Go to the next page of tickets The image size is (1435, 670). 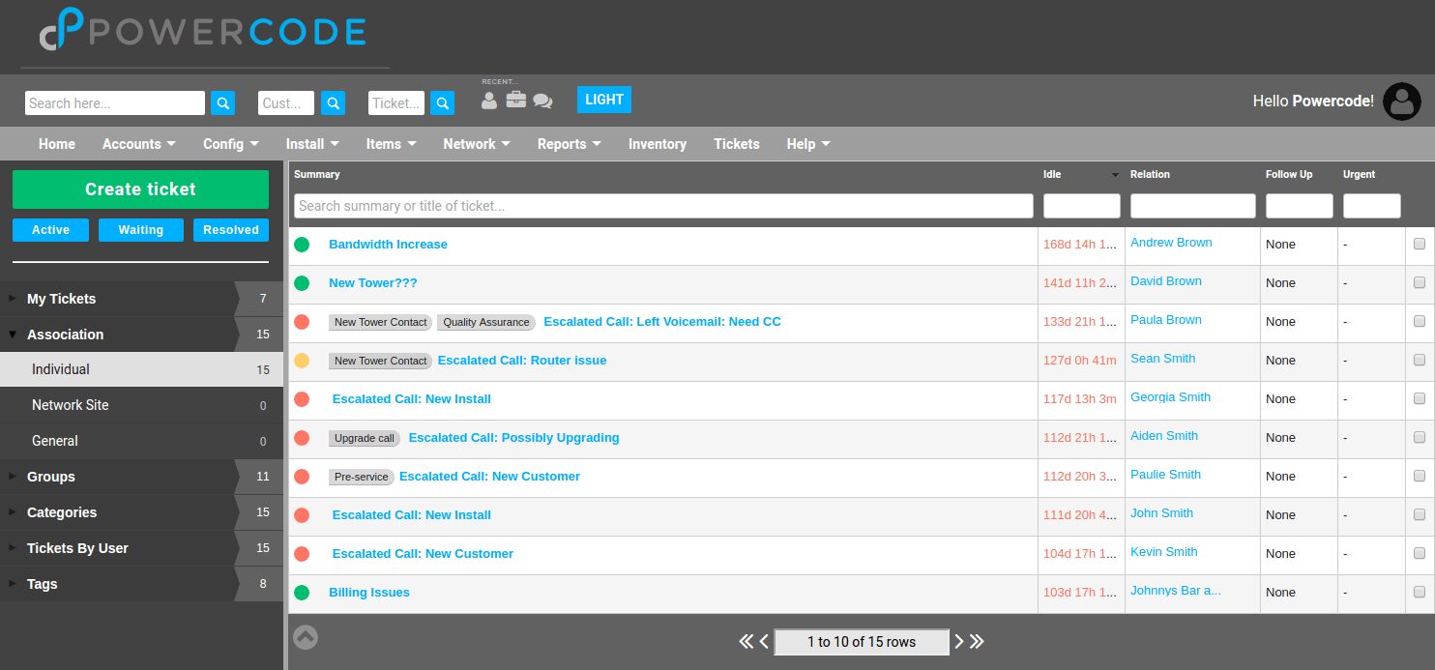[x=958, y=641]
